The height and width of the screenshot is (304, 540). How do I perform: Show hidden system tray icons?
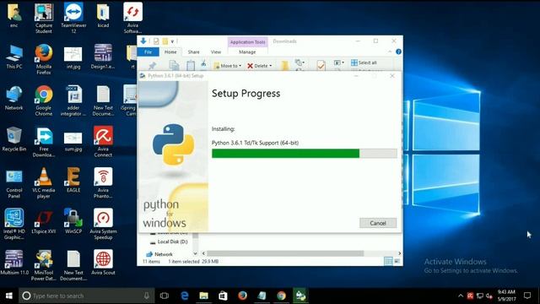461,296
